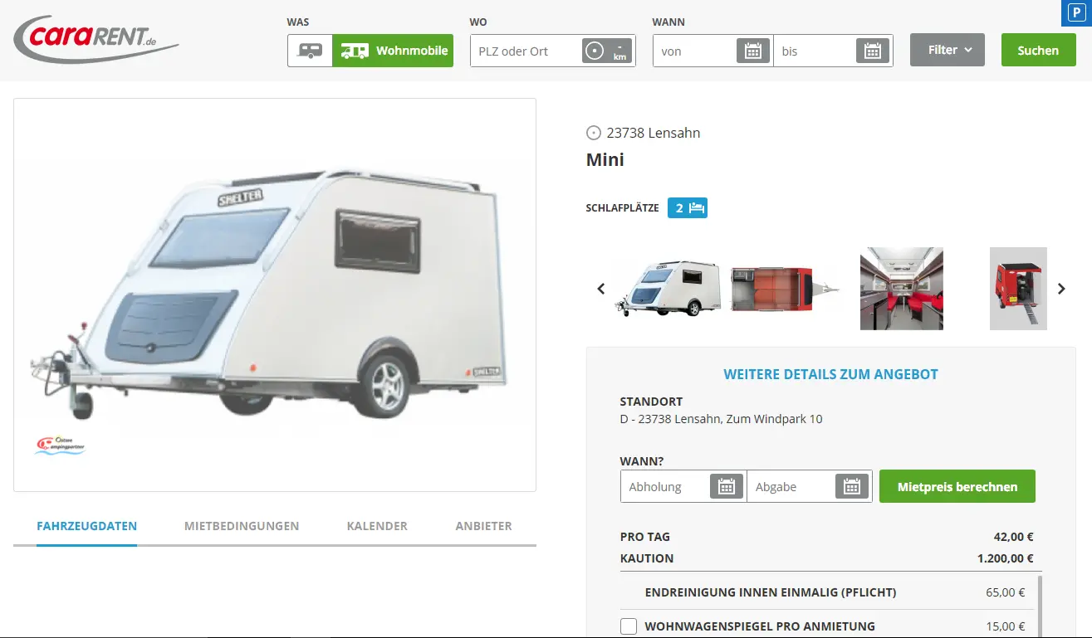Open the 'von' date calendar icon

[x=753, y=51]
